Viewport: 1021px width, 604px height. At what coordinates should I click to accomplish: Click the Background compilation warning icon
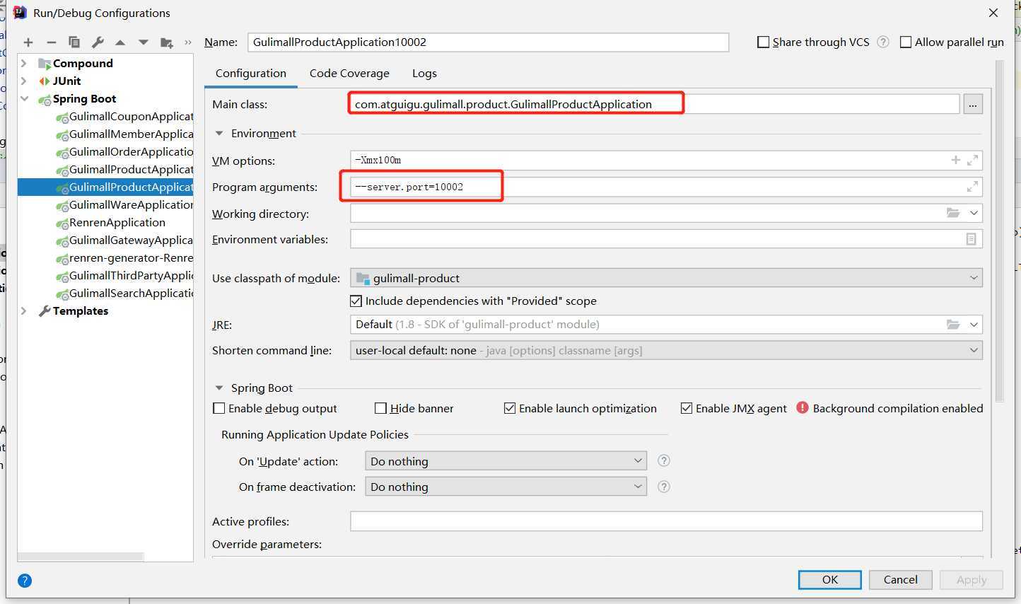803,407
